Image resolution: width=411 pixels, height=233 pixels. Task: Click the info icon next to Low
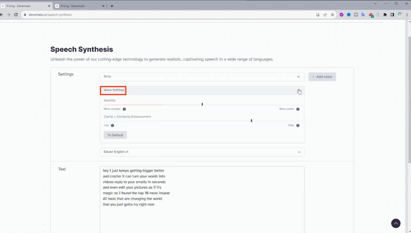[x=112, y=126]
